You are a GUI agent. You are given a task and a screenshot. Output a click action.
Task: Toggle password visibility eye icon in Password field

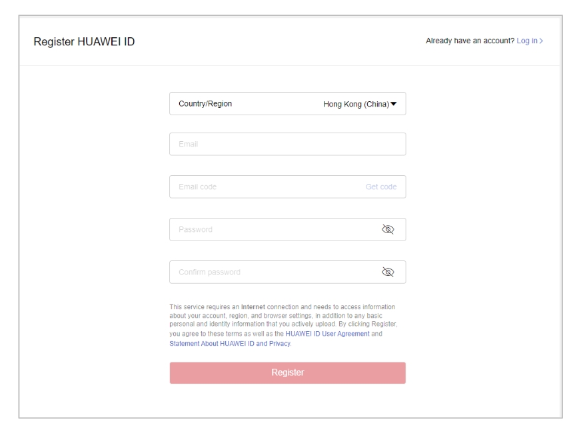coord(388,229)
